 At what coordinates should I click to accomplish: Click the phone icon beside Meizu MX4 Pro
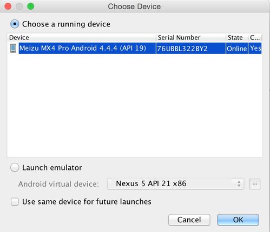[13, 48]
